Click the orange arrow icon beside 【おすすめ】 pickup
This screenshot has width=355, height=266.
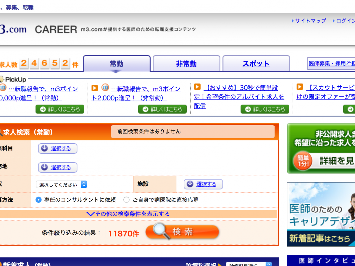pos(197,87)
